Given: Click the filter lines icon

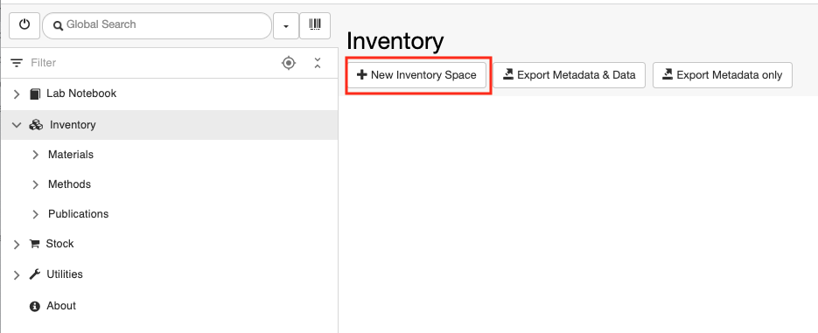Looking at the screenshot, I should [x=17, y=63].
